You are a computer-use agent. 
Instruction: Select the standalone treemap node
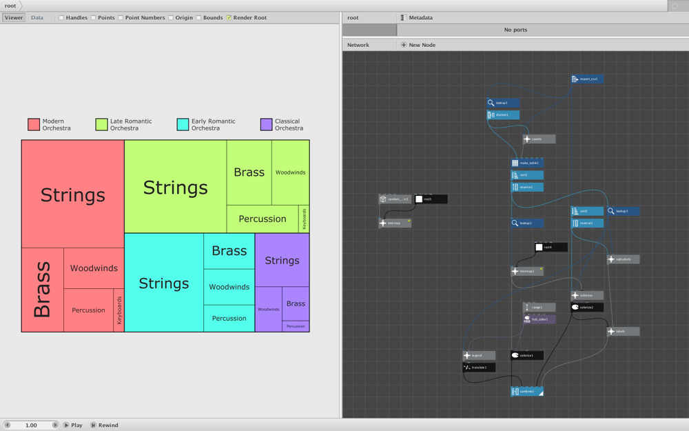[395, 223]
